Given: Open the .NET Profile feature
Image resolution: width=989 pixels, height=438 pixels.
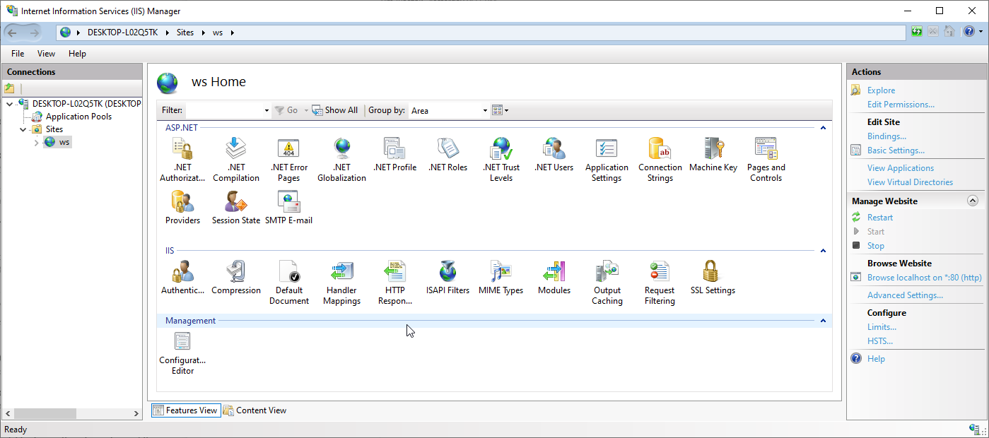Looking at the screenshot, I should (x=394, y=154).
